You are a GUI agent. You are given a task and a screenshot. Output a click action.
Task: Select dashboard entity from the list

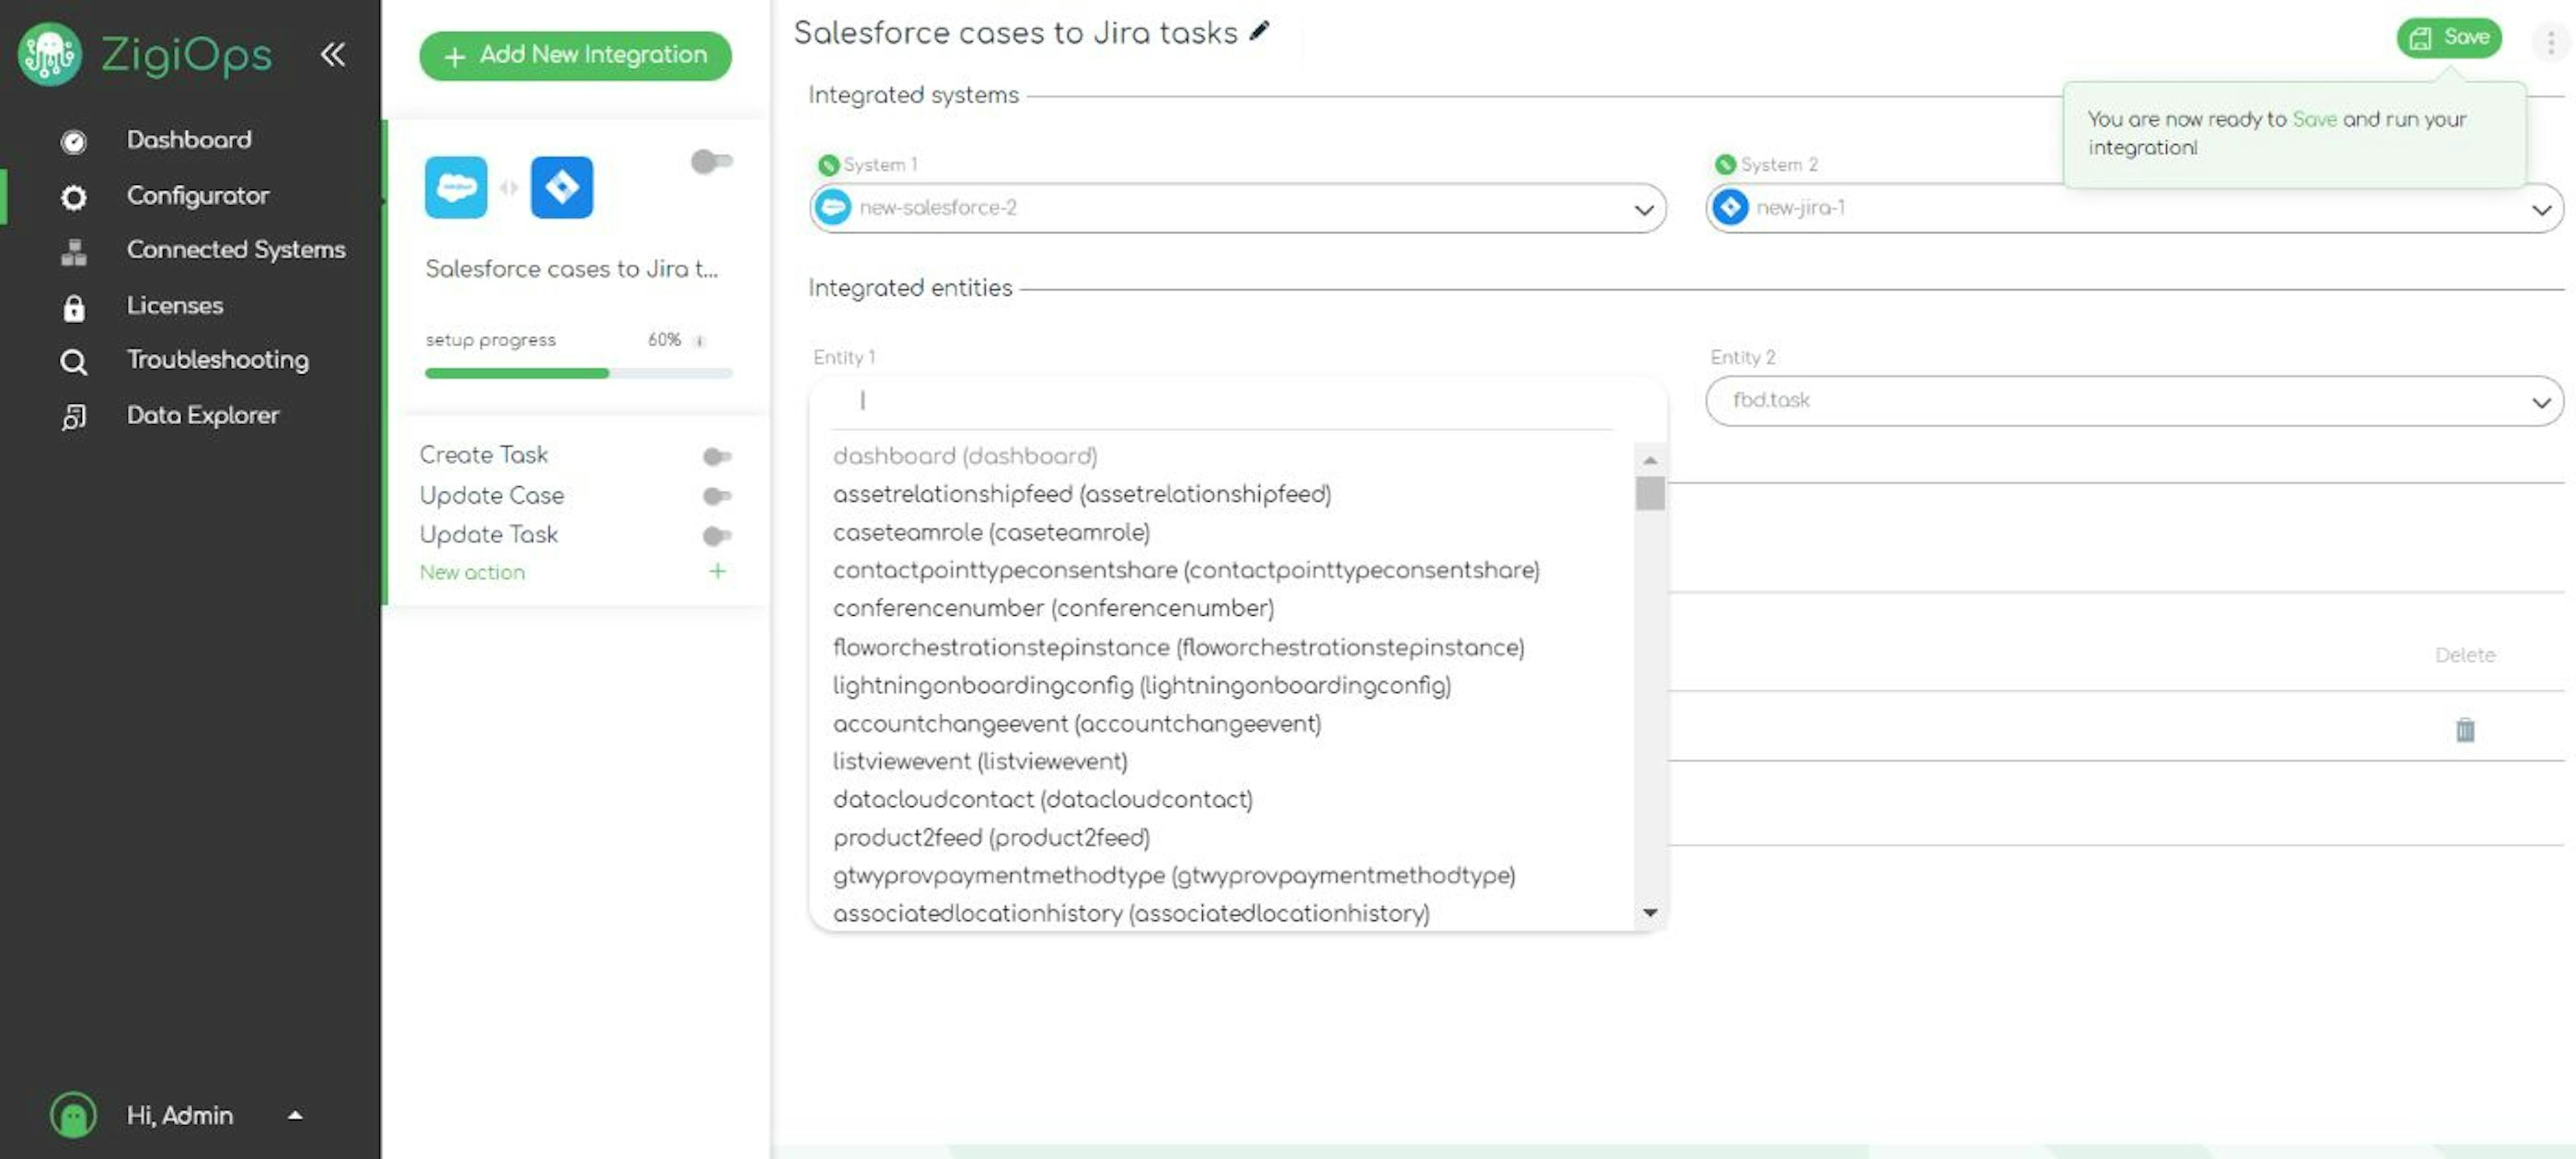966,456
